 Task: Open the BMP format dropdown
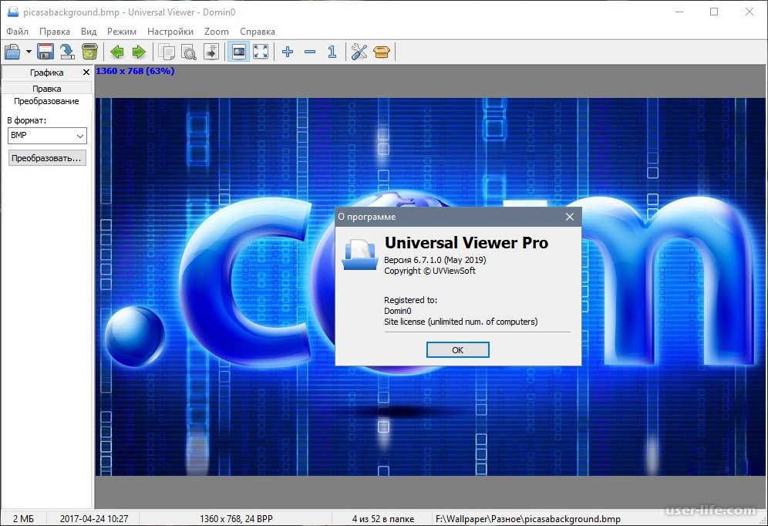[x=47, y=136]
